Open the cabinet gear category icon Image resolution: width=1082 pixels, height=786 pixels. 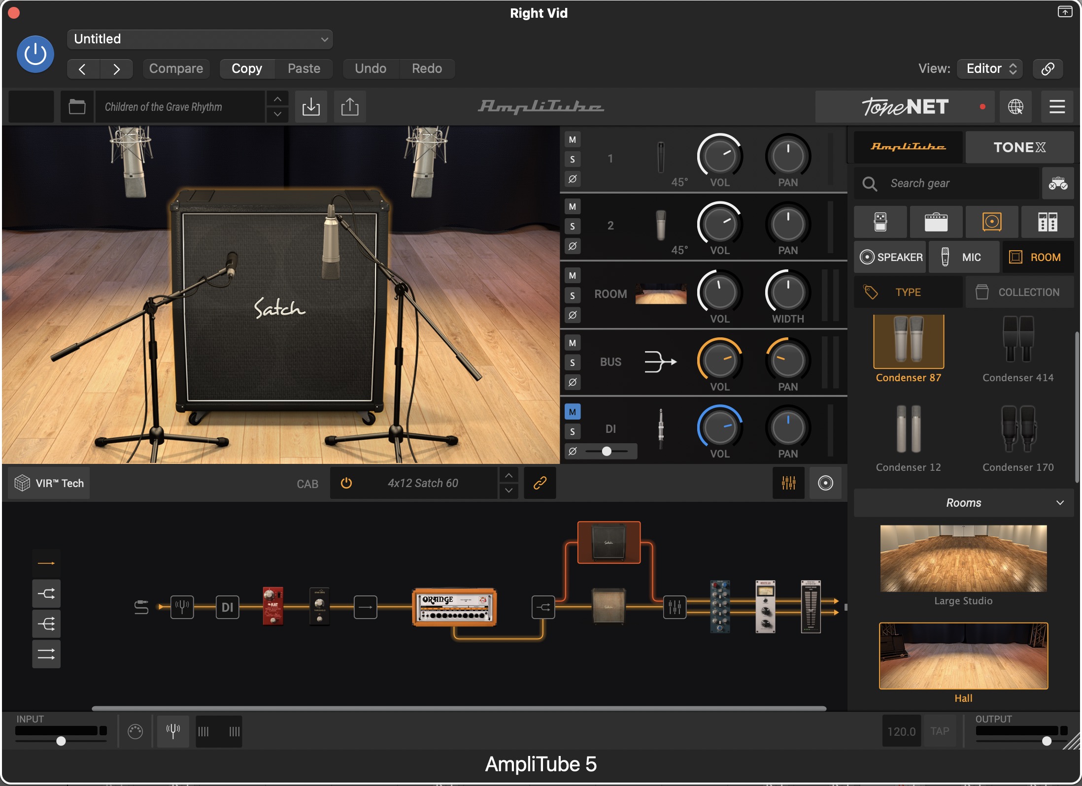(x=992, y=222)
